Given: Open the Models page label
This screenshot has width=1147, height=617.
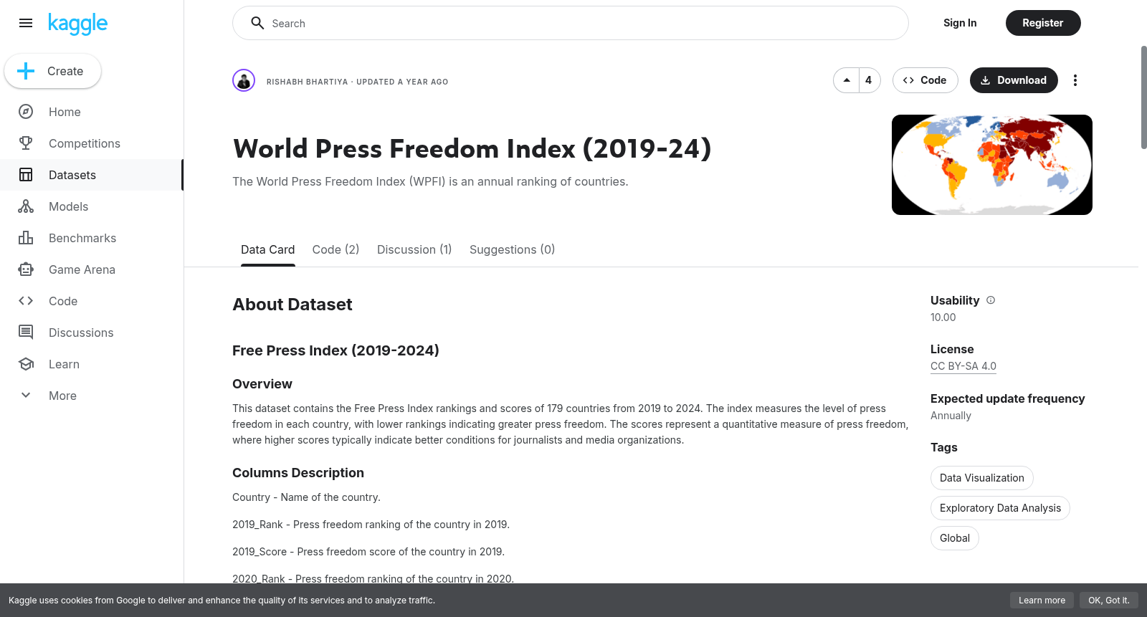Looking at the screenshot, I should [x=68, y=206].
